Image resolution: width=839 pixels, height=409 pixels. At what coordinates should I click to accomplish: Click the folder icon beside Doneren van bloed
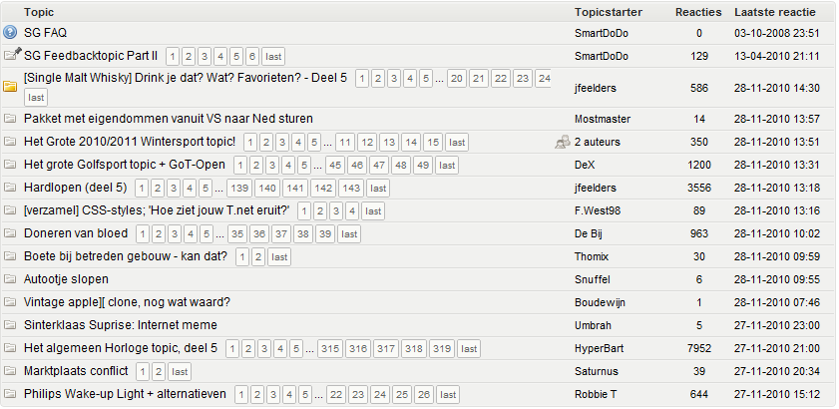coord(11,233)
